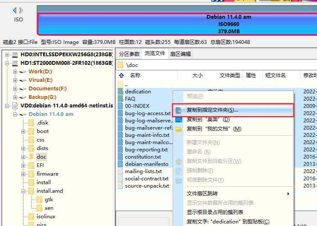Select parent directory '..' entry

point(126,85)
